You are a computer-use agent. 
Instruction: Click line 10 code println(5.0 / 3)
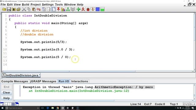tap(47, 50)
